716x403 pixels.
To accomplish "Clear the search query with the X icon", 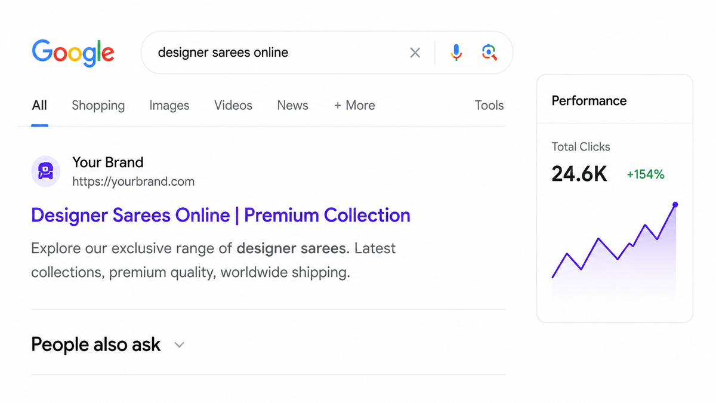I will pyautogui.click(x=415, y=53).
